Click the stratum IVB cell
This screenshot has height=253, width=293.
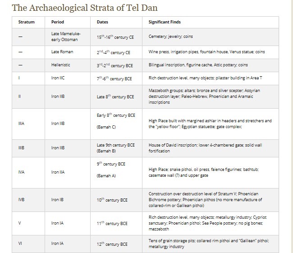28,200
